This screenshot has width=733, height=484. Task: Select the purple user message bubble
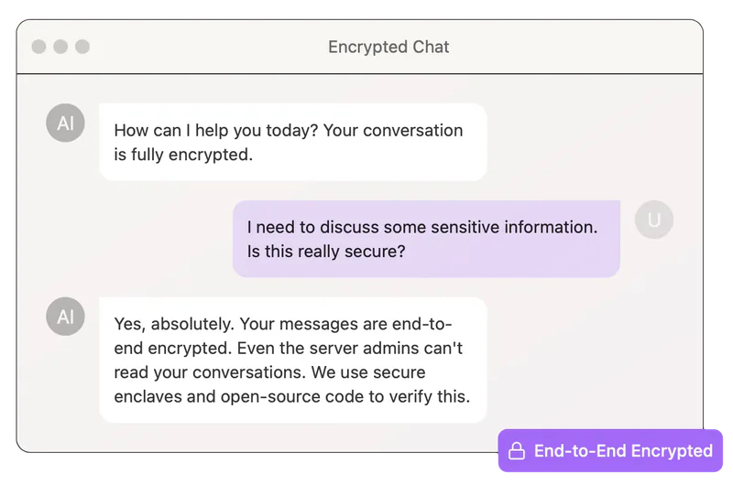pos(426,239)
